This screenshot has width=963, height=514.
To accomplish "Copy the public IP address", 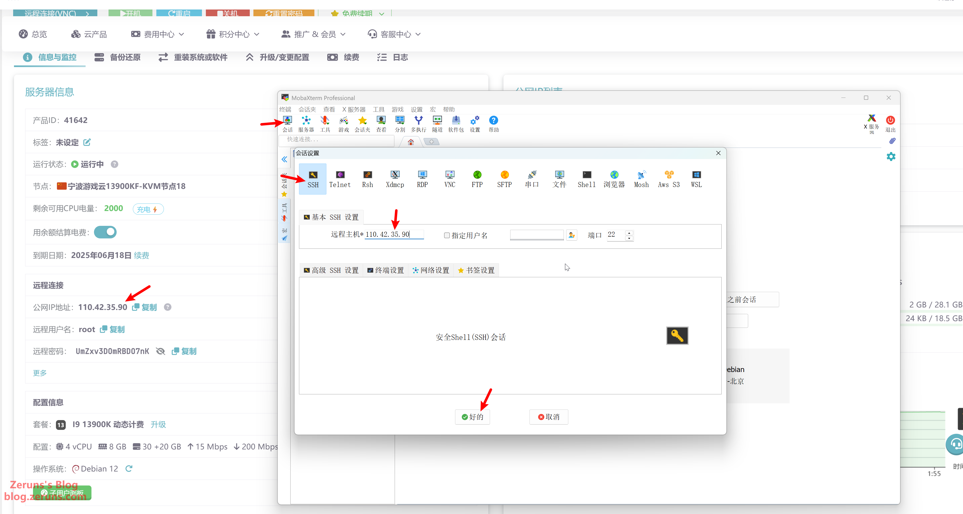I will 145,307.
